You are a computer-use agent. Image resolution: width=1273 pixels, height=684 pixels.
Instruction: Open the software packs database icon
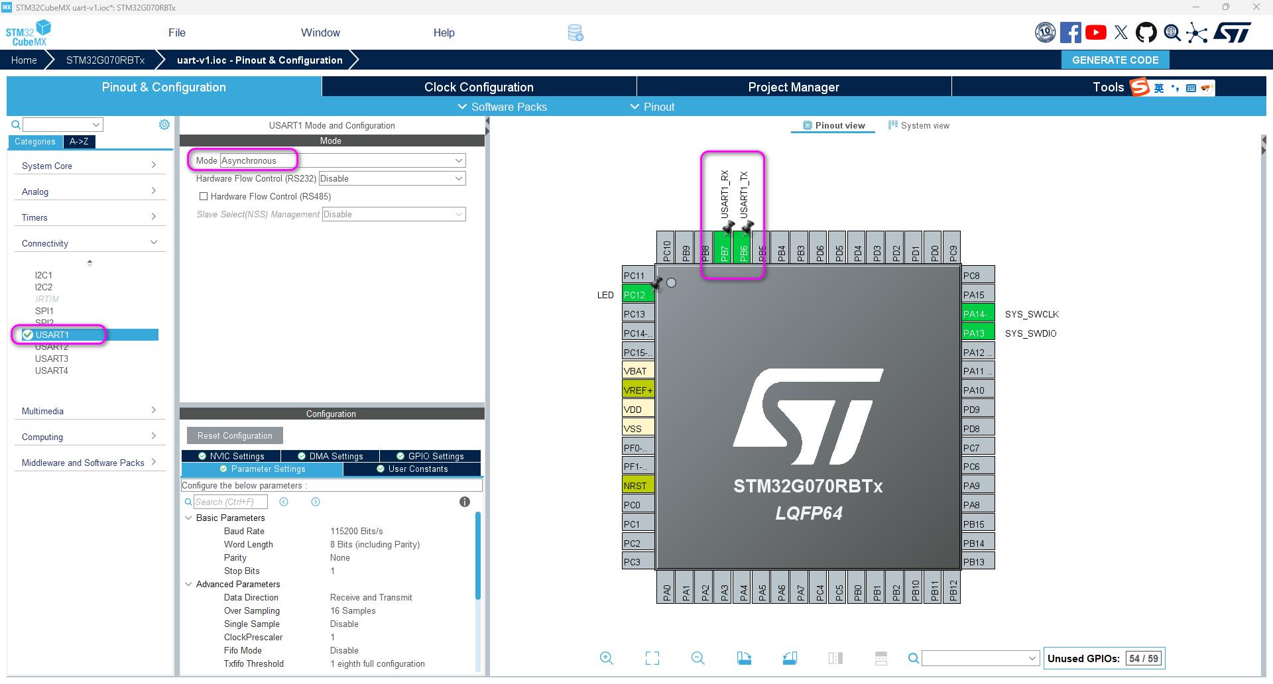576,32
